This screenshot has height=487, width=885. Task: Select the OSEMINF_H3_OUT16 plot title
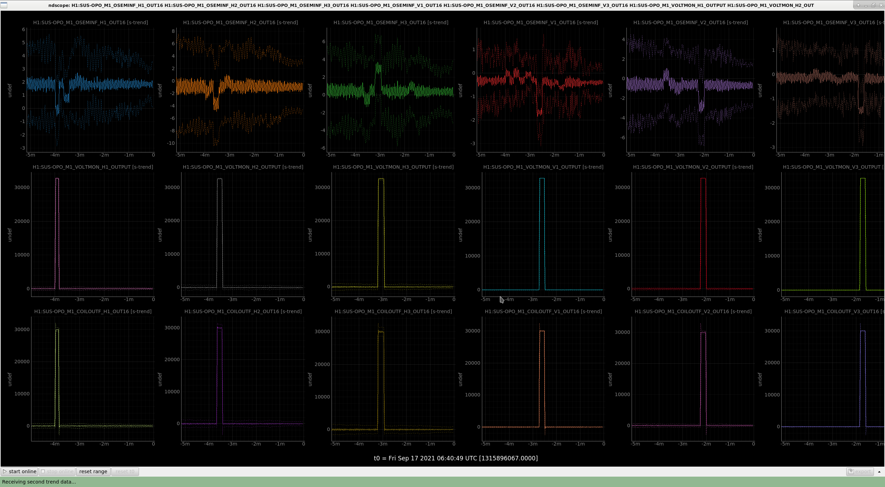[391, 22]
